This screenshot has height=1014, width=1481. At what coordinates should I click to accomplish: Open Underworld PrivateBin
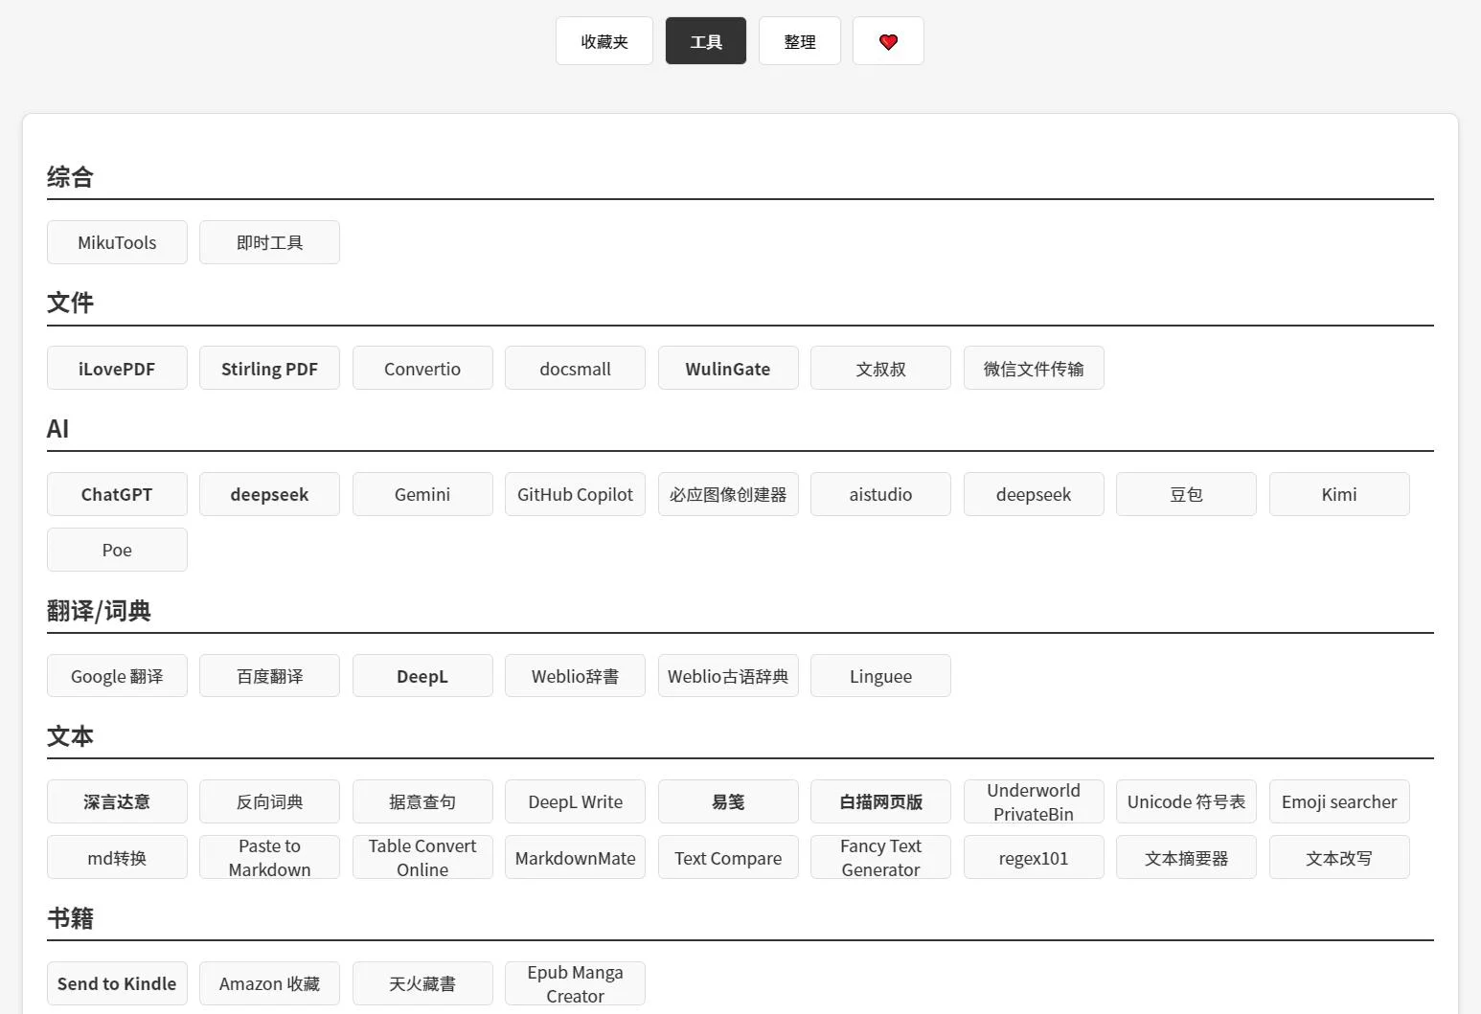point(1033,801)
